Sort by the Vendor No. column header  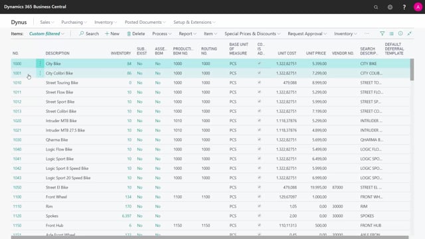pyautogui.click(x=343, y=53)
